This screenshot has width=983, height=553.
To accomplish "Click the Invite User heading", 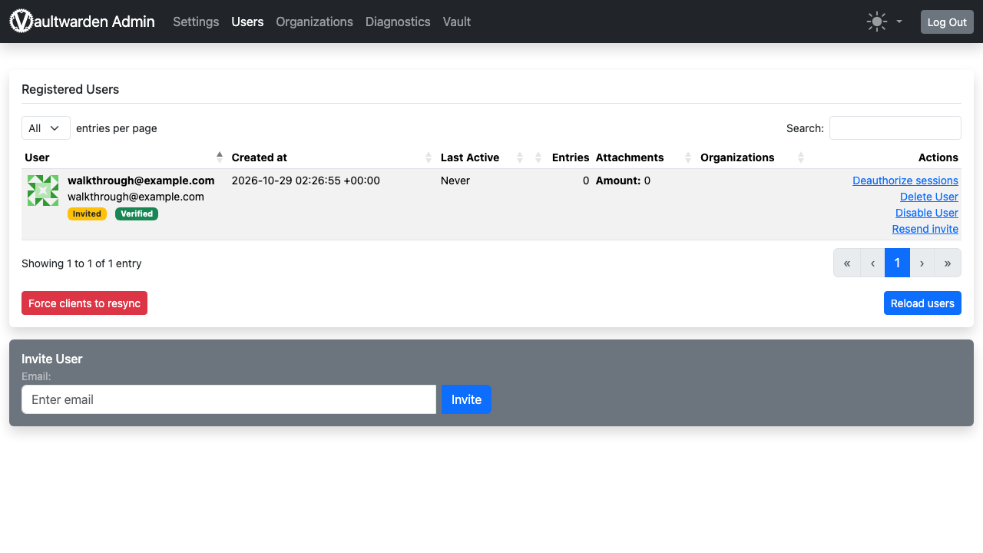I will [x=52, y=359].
